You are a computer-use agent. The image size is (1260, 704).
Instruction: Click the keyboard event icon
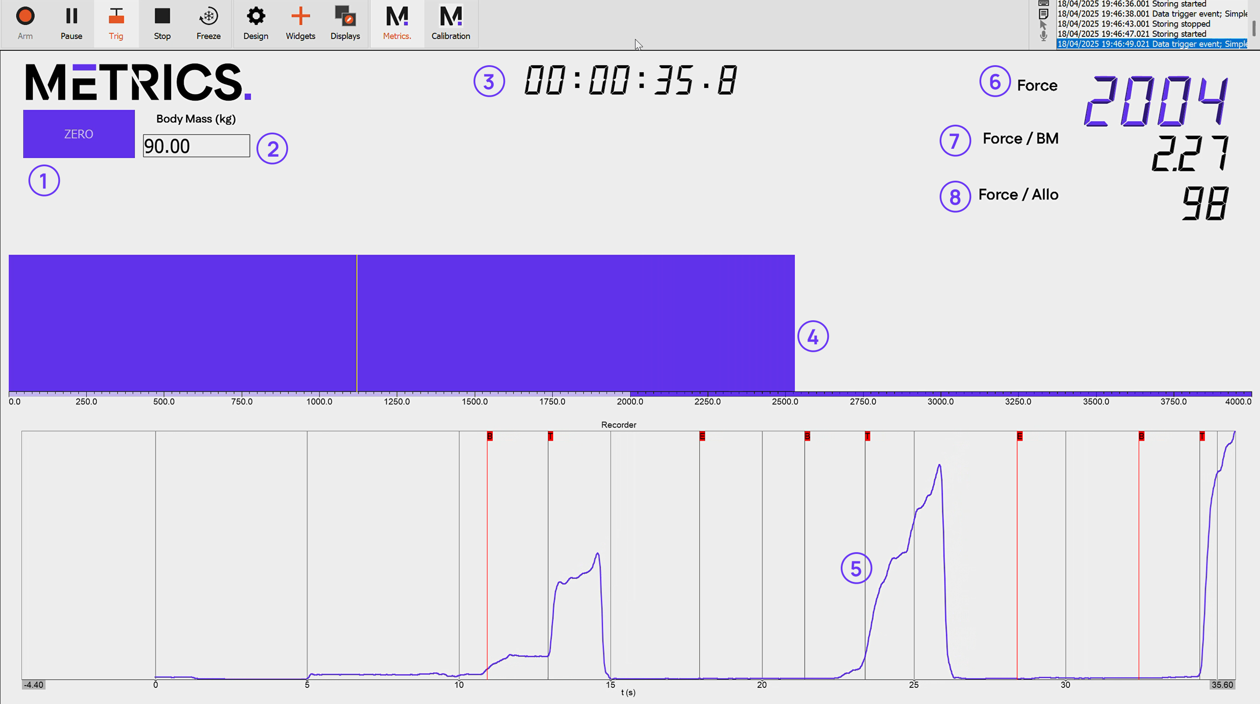click(1043, 3)
